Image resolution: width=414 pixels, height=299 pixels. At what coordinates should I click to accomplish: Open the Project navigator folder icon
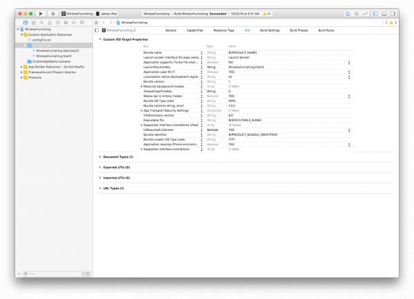click(x=26, y=23)
